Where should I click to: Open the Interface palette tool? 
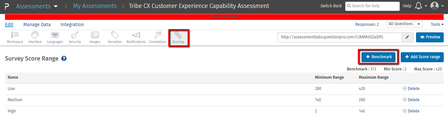(x=35, y=37)
